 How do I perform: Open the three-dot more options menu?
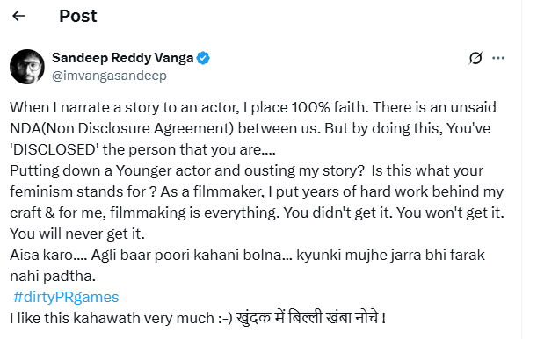click(498, 58)
